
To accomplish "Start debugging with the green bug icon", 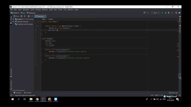I will pyautogui.click(x=166, y=13).
